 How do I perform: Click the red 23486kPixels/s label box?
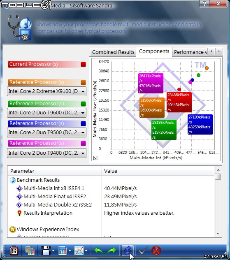[179, 102]
